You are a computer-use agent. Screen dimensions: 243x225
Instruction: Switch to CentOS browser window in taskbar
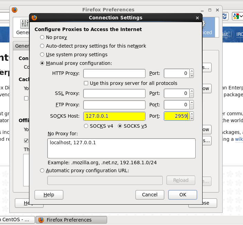(x=17, y=220)
